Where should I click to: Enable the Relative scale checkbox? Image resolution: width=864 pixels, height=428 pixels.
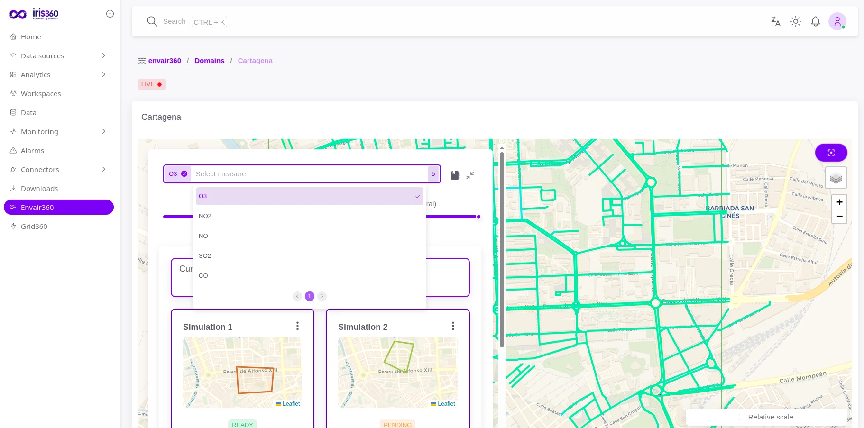(742, 417)
